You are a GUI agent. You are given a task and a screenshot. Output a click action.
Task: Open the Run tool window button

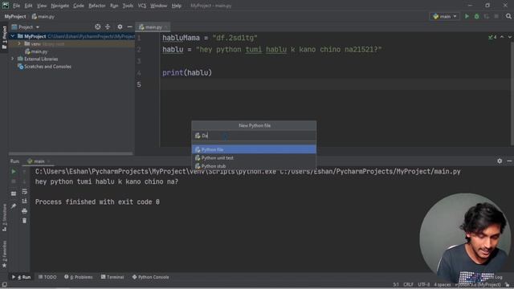point(22,277)
